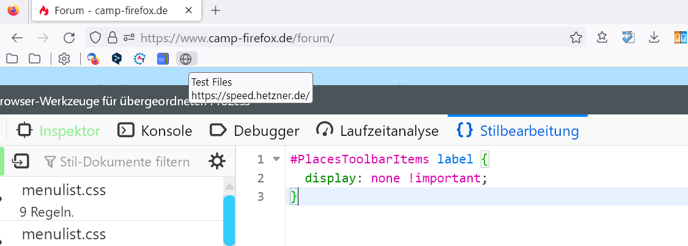This screenshot has width=688, height=246.
Task: Open the Firefox View flame icon
Action: (x=13, y=10)
